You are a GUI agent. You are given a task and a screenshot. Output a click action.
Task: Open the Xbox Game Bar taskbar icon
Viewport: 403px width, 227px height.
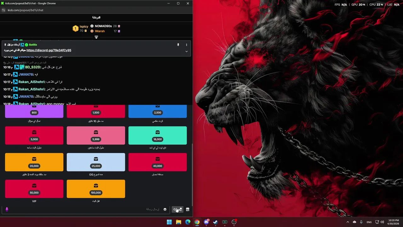click(225, 222)
